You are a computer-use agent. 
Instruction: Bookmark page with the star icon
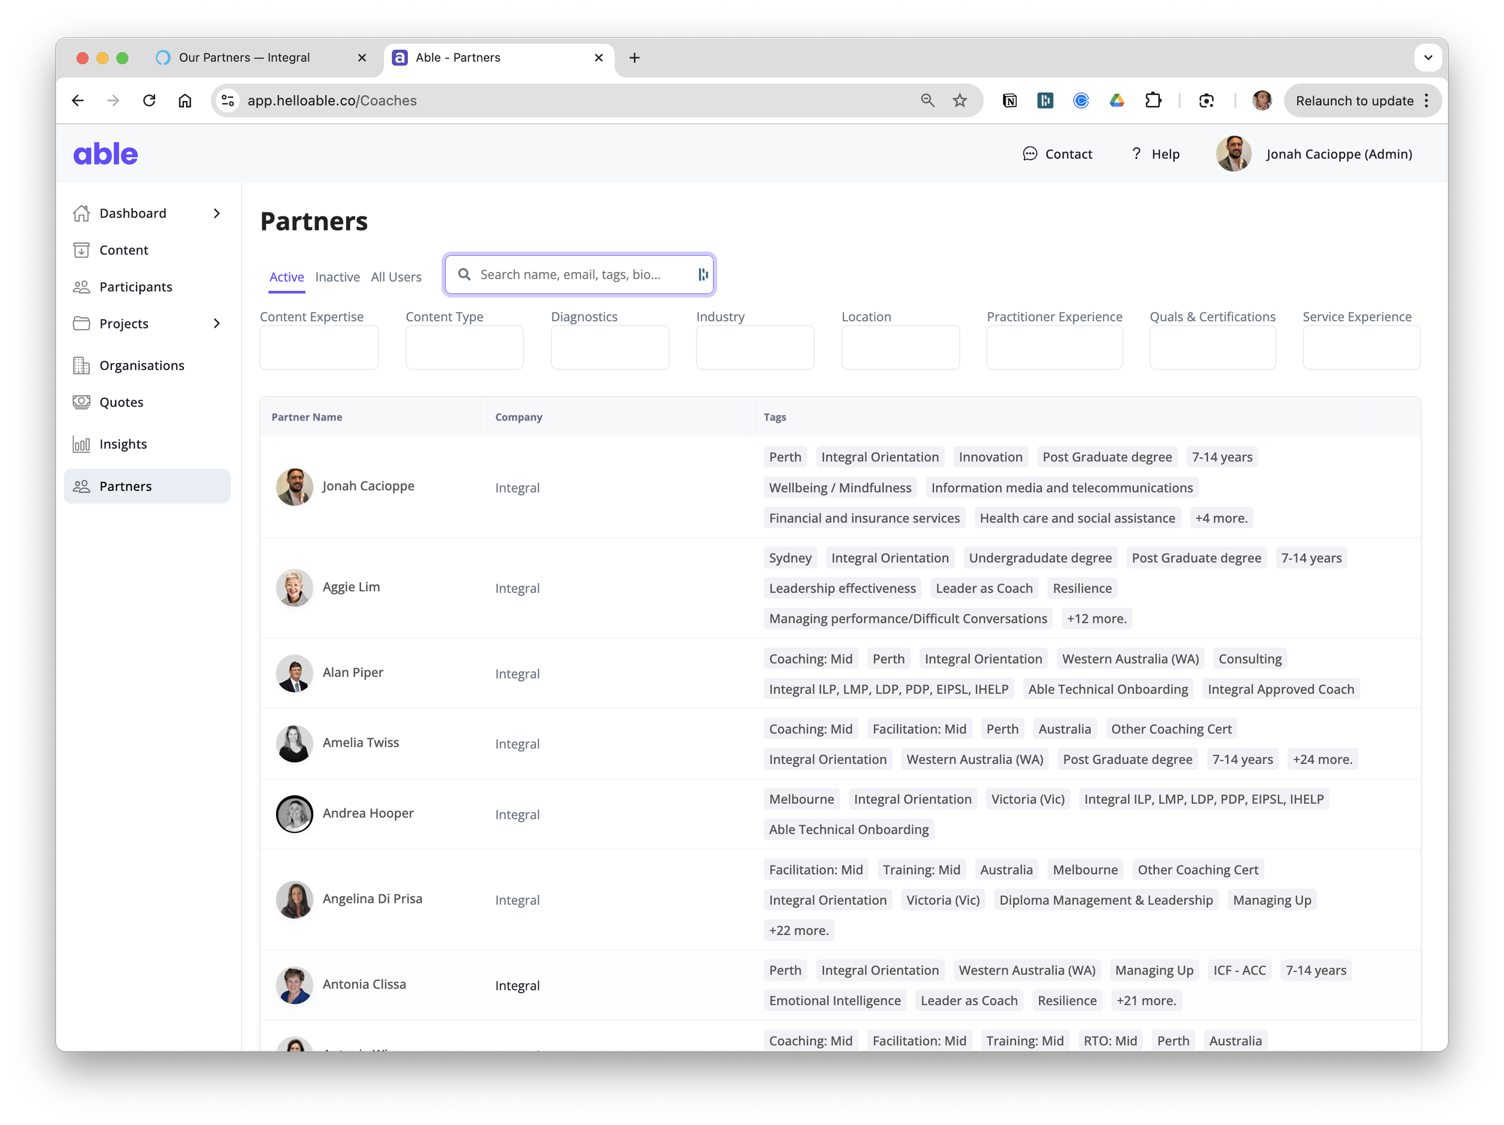coord(960,100)
